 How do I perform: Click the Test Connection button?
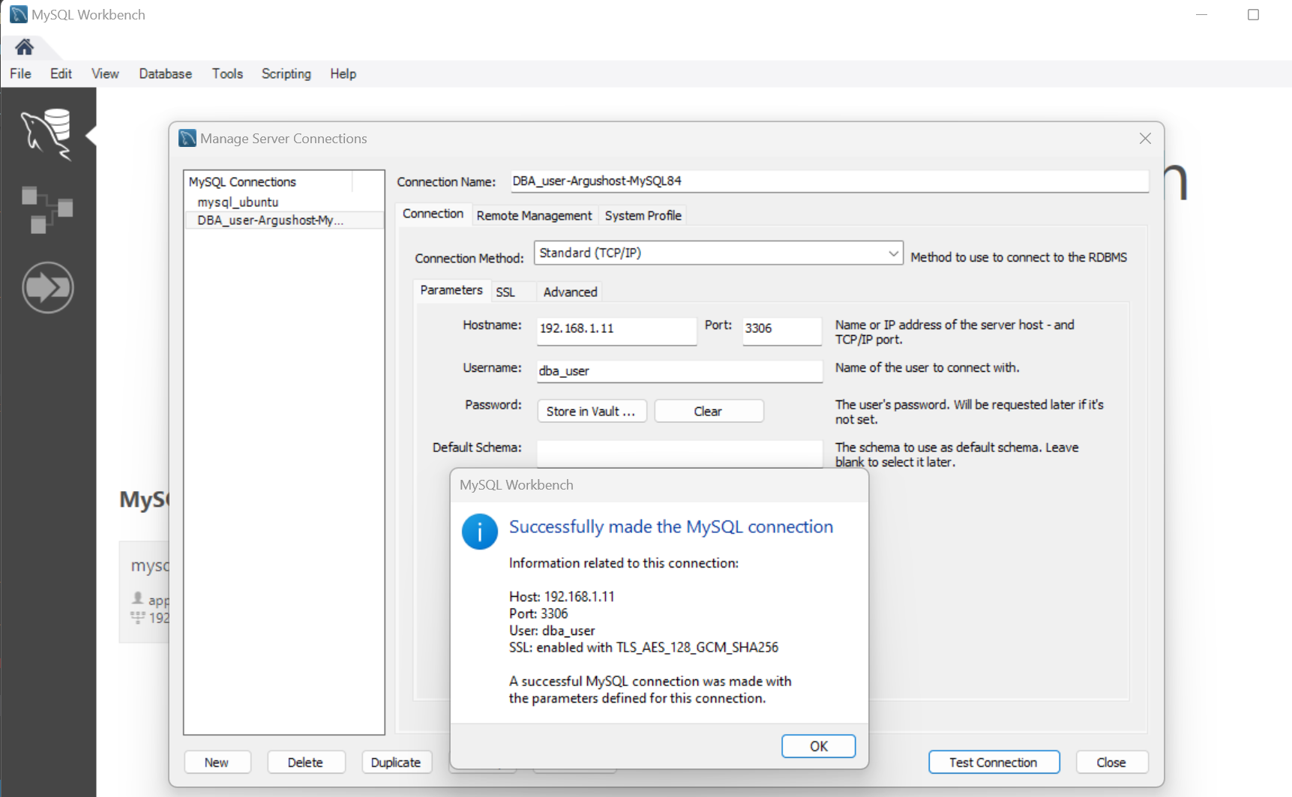click(994, 762)
